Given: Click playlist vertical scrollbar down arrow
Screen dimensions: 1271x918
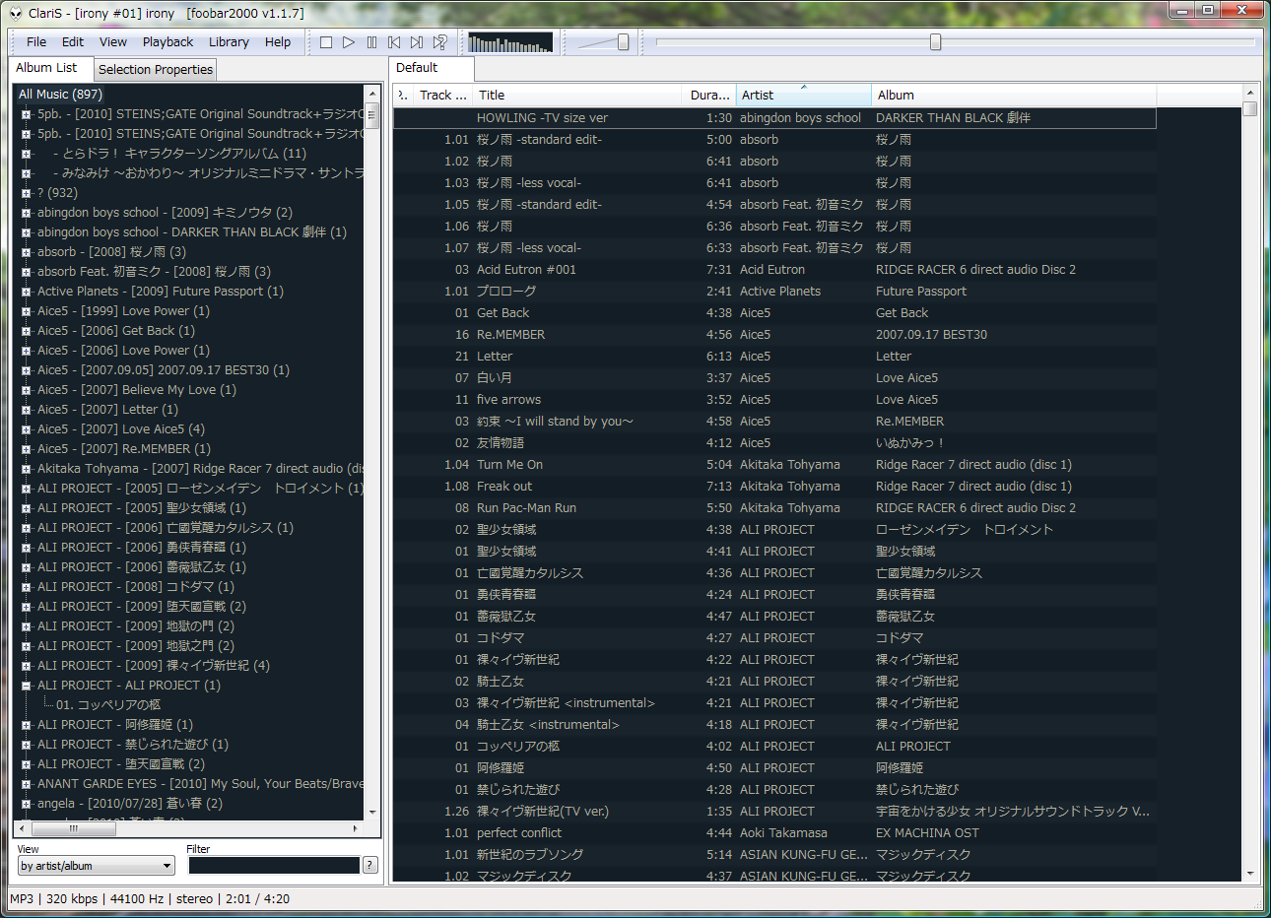Looking at the screenshot, I should (x=1250, y=874).
